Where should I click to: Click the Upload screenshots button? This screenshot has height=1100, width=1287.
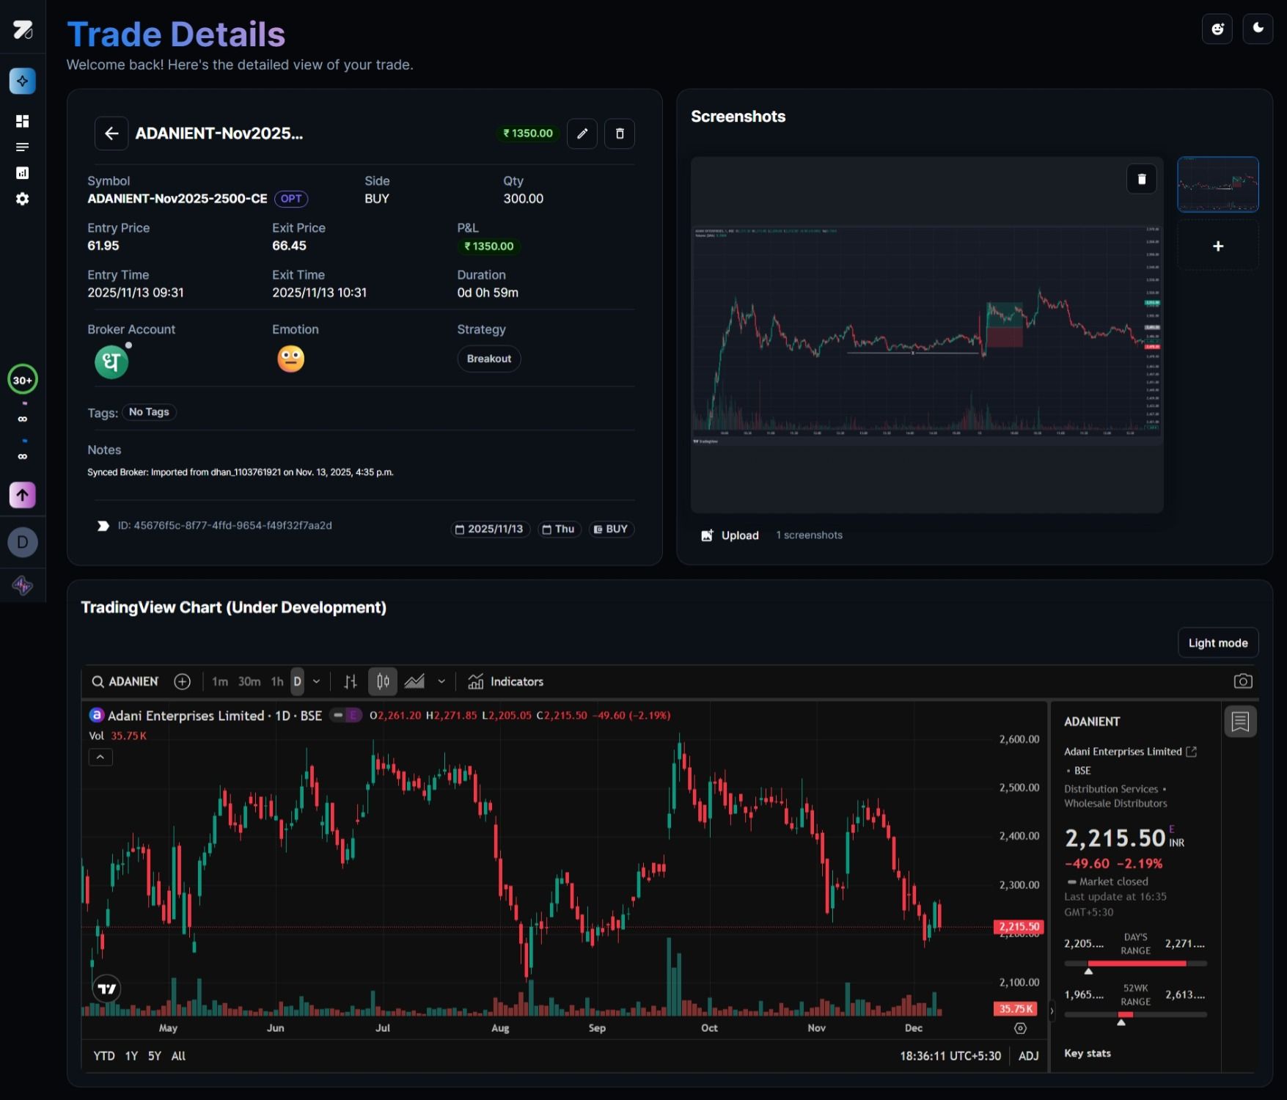click(730, 535)
